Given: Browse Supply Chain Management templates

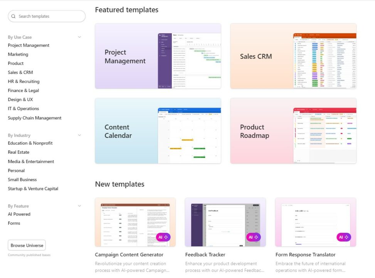Looking at the screenshot, I should 35,118.
